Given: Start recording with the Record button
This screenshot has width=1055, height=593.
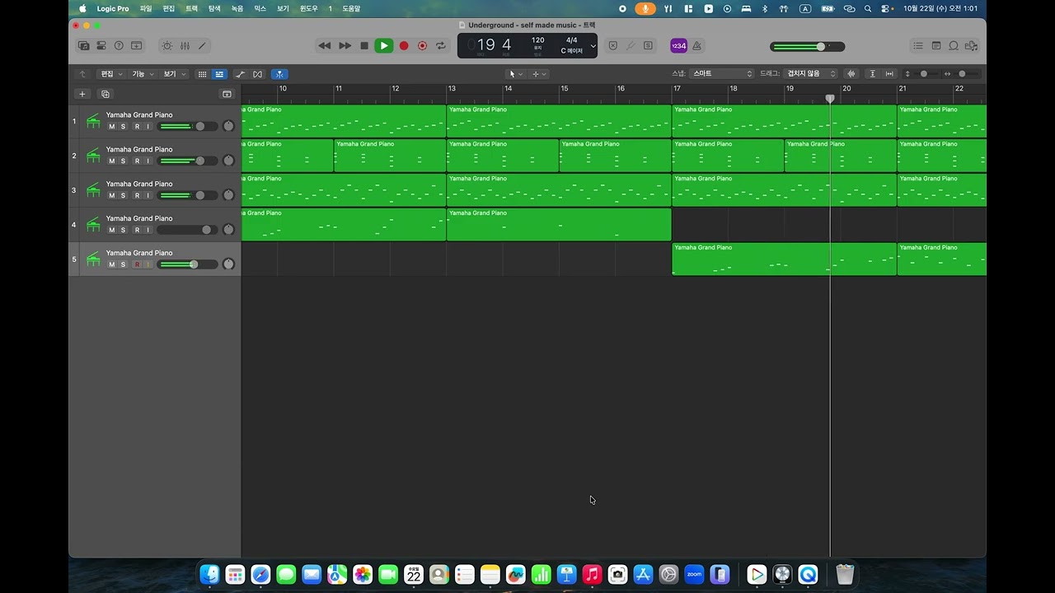Looking at the screenshot, I should click(x=404, y=46).
